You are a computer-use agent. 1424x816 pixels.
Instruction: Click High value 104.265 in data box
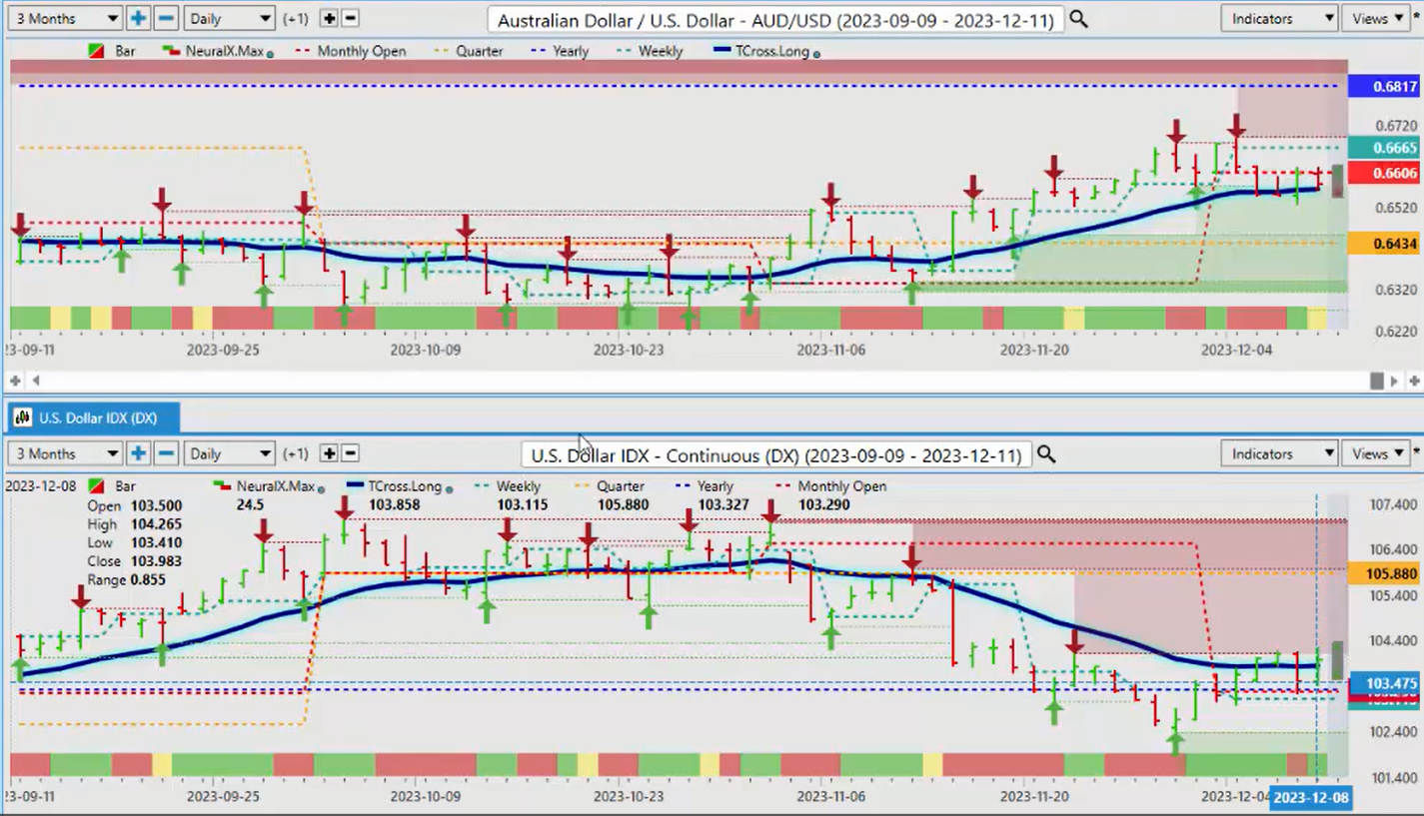(x=155, y=524)
